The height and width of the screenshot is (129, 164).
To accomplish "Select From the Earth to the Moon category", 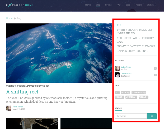I will point(136,46).
